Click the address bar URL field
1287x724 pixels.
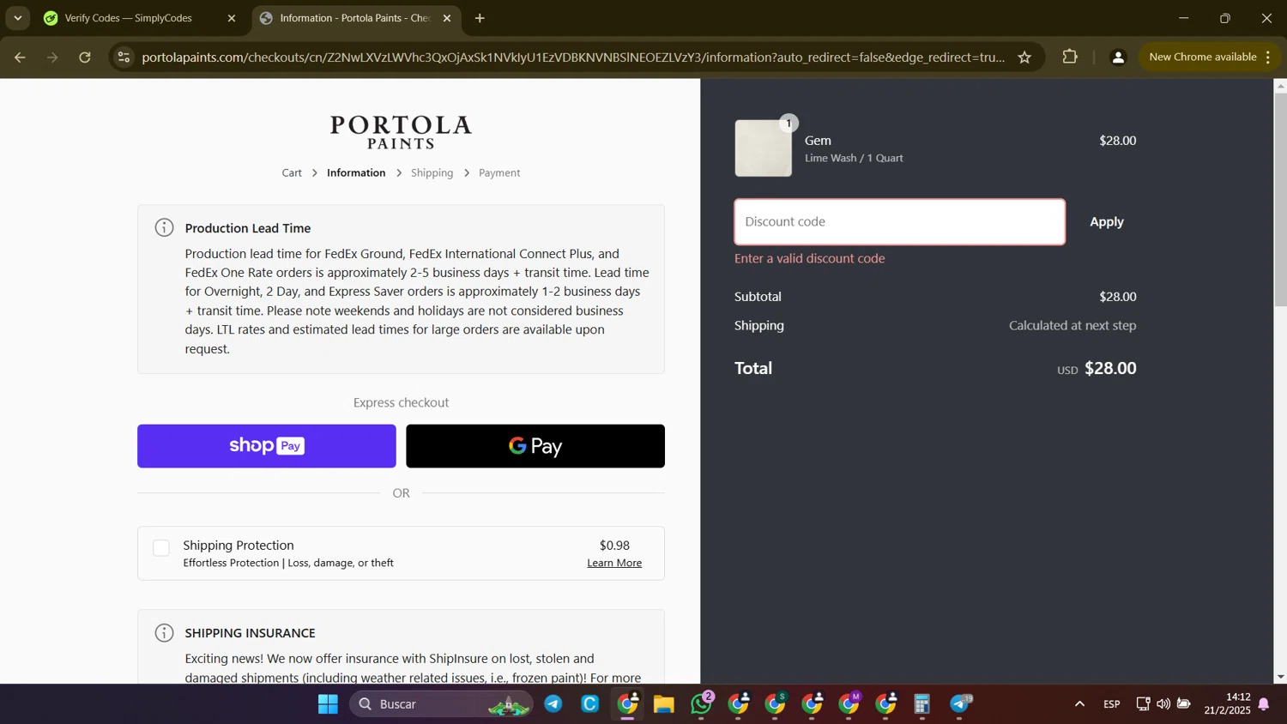tap(573, 57)
